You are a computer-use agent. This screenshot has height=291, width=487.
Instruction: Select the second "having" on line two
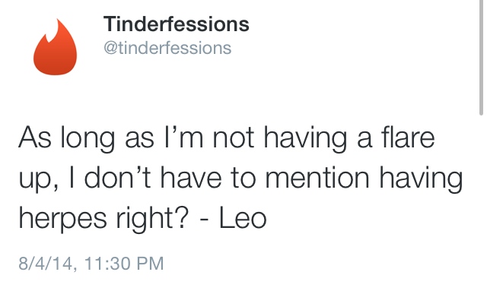pyautogui.click(x=421, y=179)
